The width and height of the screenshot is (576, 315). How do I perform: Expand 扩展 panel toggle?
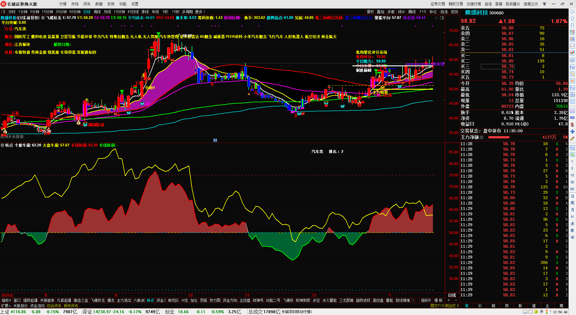(x=6, y=306)
